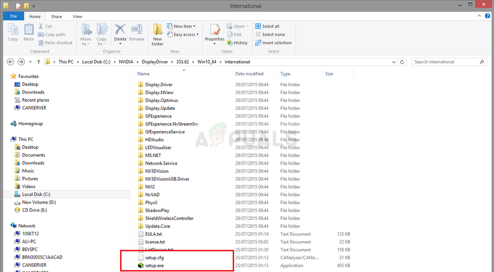Click 353.62 in the address path
Viewport: 494px width, 272px height.
point(182,62)
